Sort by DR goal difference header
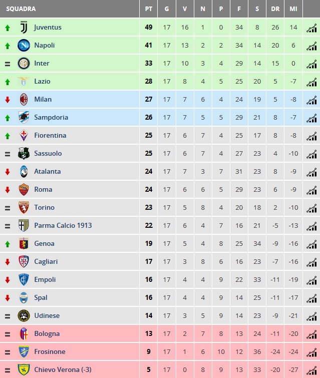The image size is (320, 378). (275, 9)
